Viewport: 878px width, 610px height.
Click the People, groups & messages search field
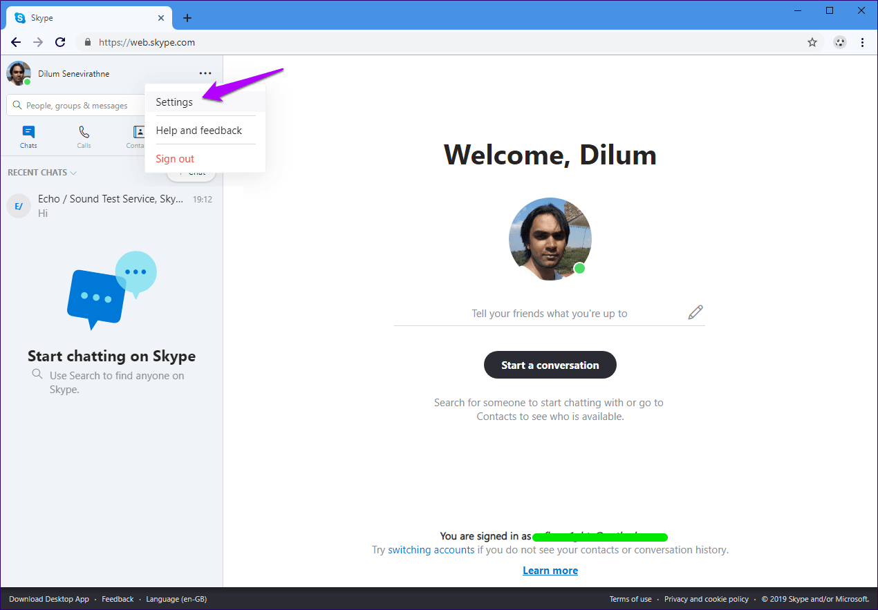[x=76, y=106]
